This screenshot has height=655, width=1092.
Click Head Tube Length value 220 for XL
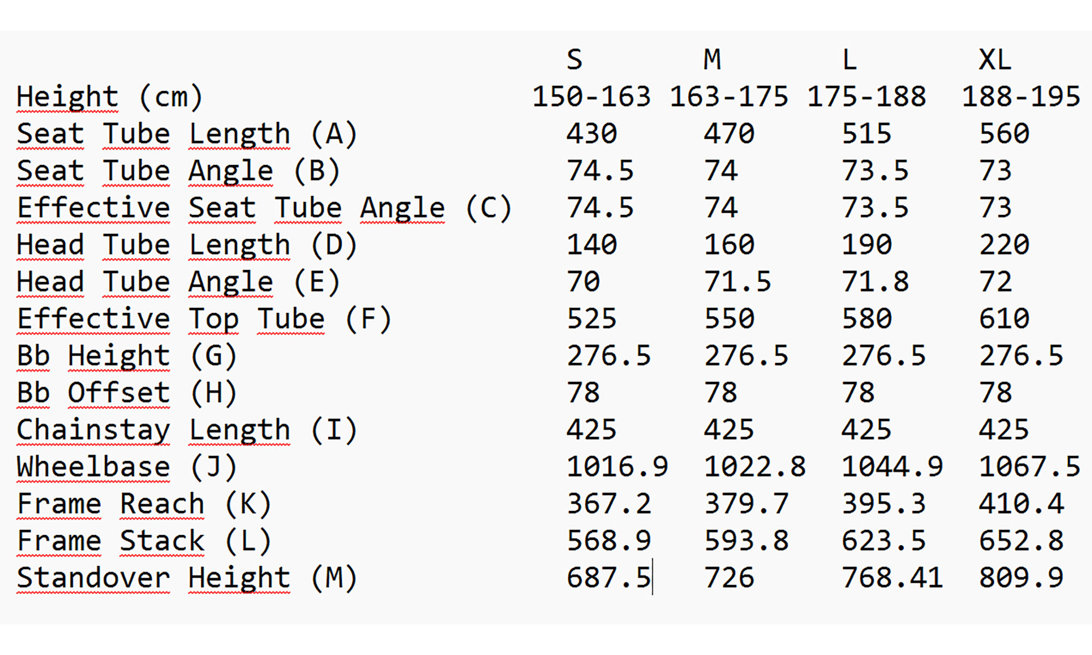point(1004,245)
